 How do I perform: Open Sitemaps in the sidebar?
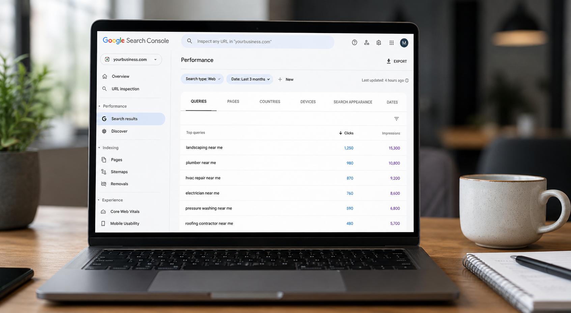click(119, 172)
